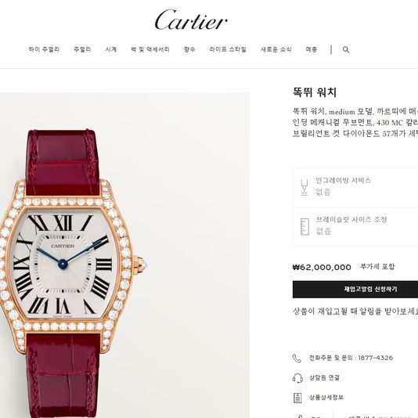Click the 상품상세정보 link

coord(326,398)
